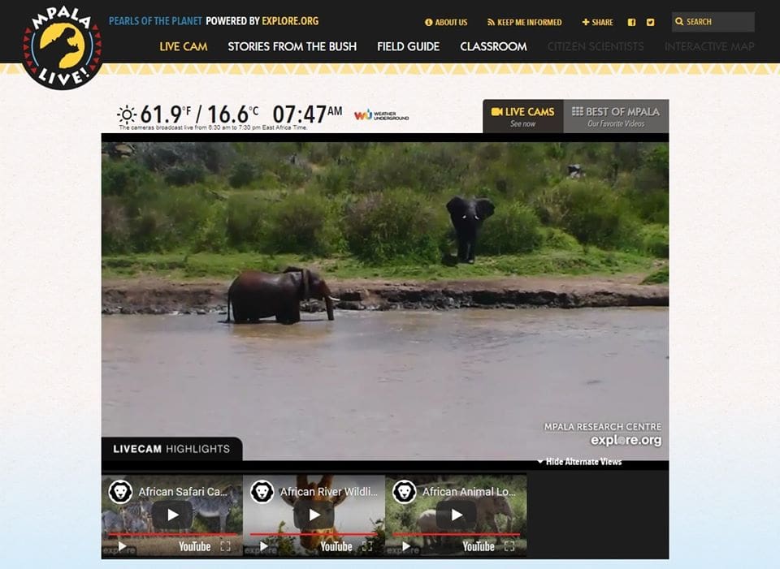The width and height of the screenshot is (780, 569).
Task: Focus the Search input field
Action: tap(713, 22)
